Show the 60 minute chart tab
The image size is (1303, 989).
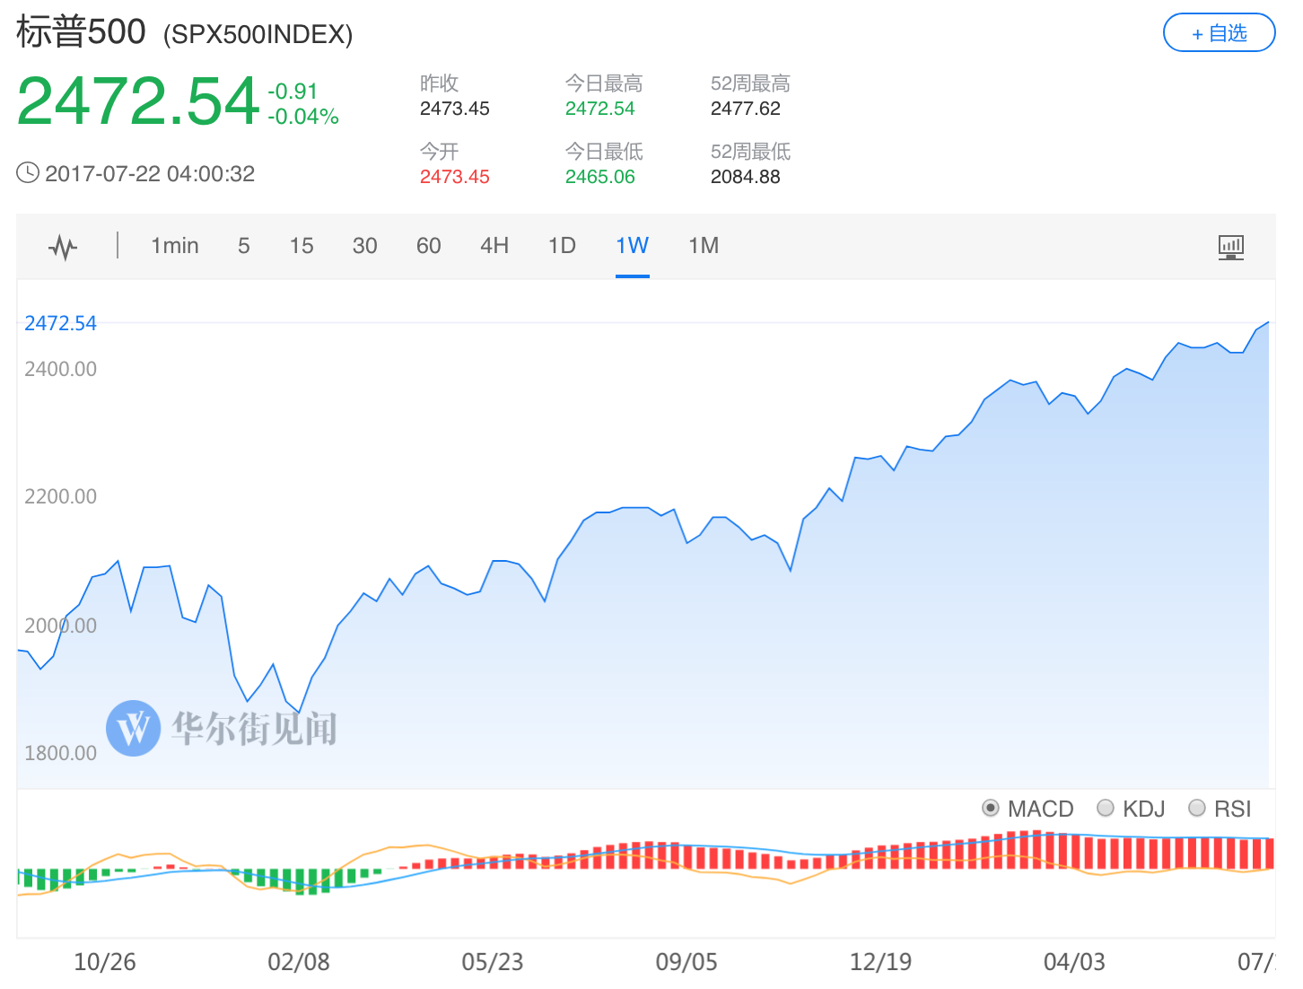pos(428,246)
